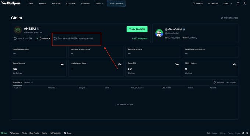The height and width of the screenshot is (136, 250).
Task: Open the Tracker in the bottom bar
Action: coord(44,133)
